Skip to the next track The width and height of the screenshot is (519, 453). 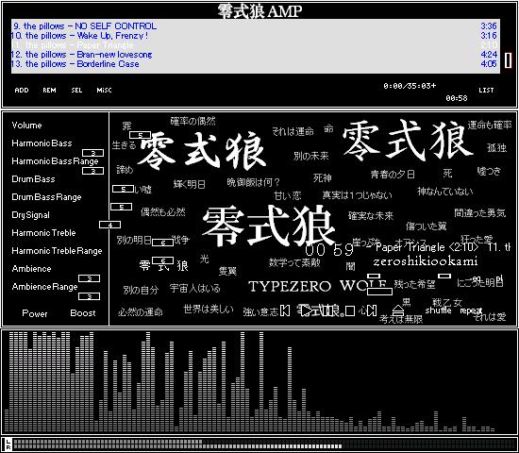point(372,310)
